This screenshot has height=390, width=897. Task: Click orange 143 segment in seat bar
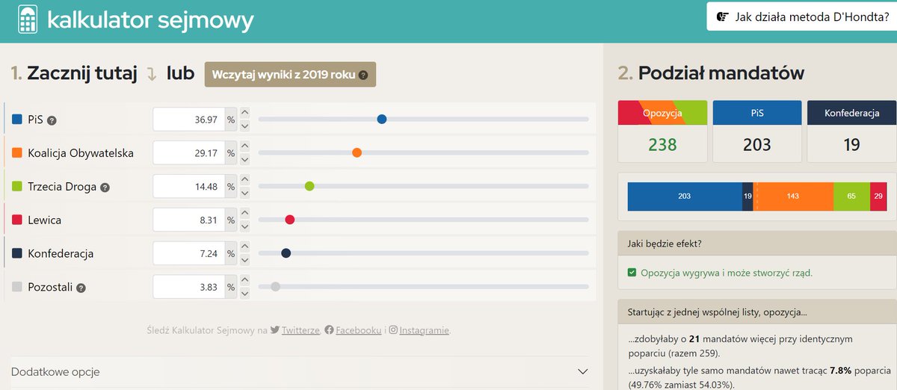[793, 196]
